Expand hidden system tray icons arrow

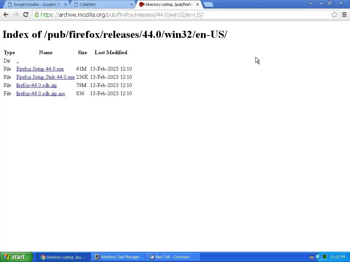pyautogui.click(x=318, y=257)
